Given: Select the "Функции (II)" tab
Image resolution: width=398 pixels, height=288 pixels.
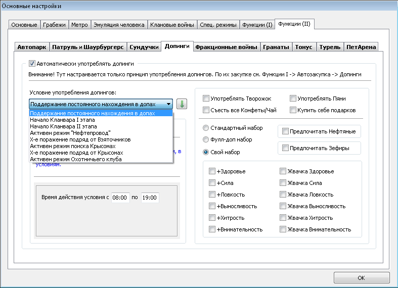Looking at the screenshot, I should 294,24.
